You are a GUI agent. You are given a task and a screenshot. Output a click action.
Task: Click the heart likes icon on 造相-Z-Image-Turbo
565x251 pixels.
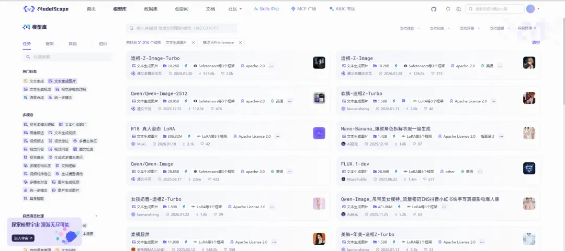[222, 74]
